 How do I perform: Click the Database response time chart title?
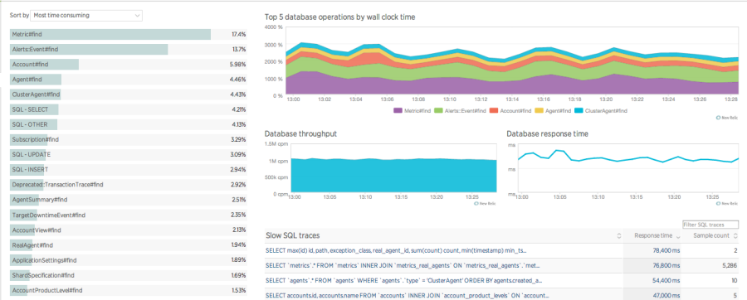pyautogui.click(x=548, y=133)
